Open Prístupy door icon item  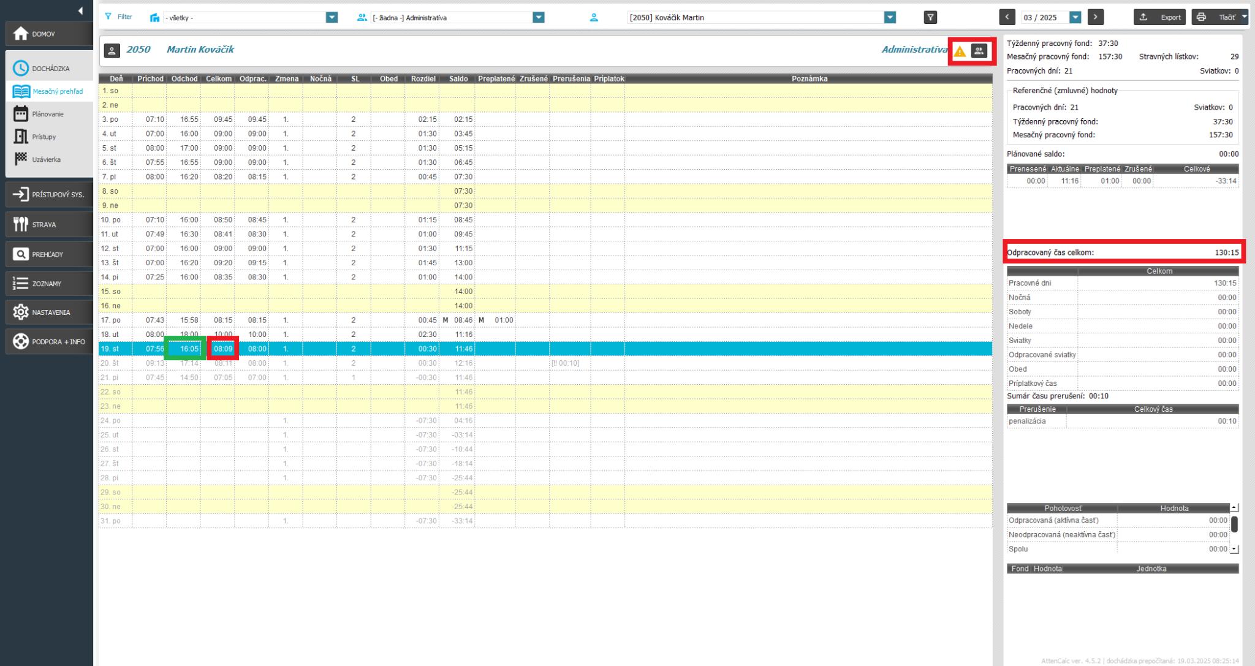[44, 137]
